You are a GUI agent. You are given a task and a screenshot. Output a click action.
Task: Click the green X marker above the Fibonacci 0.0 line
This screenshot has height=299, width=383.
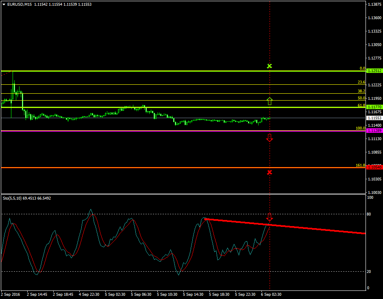click(269, 66)
